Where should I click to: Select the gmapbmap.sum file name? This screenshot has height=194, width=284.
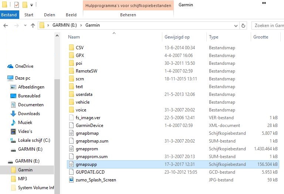tap(92, 141)
